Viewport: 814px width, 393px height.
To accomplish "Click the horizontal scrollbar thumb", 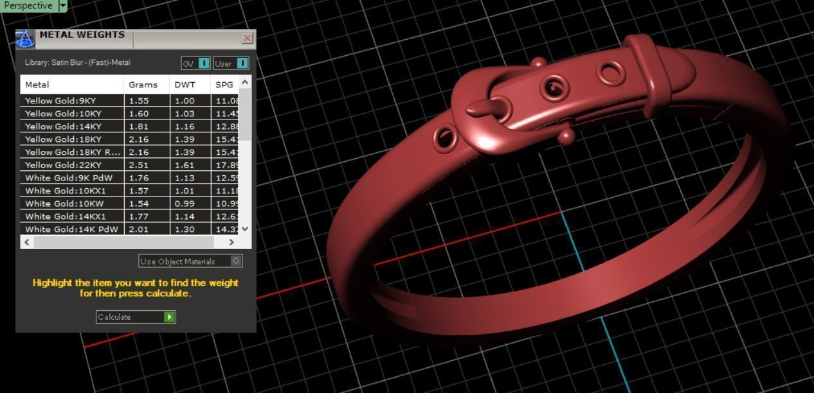I will (123, 242).
